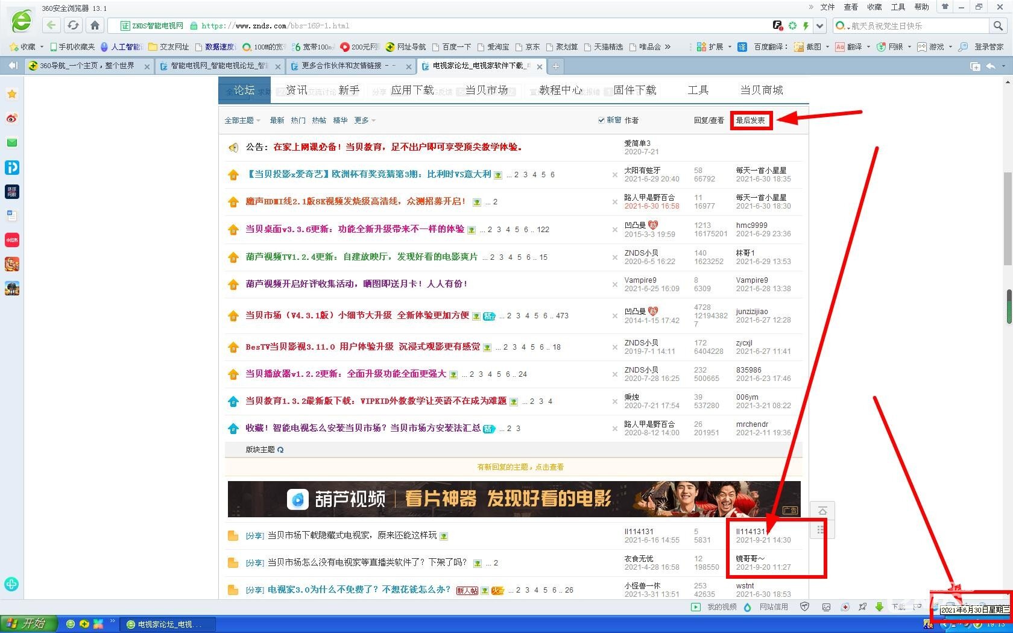Open the 360 browser logo menu

tap(22, 20)
